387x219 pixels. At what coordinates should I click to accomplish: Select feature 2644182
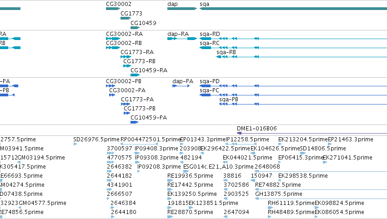pyautogui.click(x=109, y=180)
